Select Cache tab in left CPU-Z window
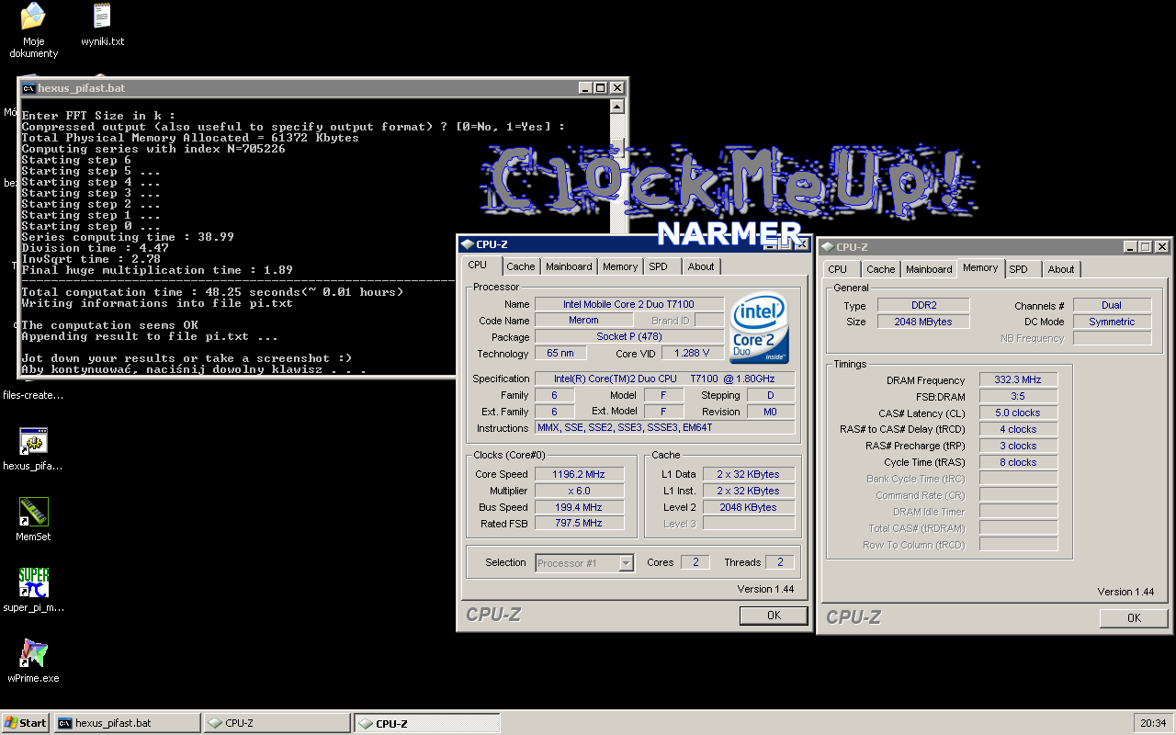1176x735 pixels. pyautogui.click(x=521, y=266)
